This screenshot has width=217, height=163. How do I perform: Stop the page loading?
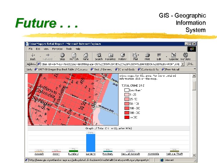pos(62,57)
